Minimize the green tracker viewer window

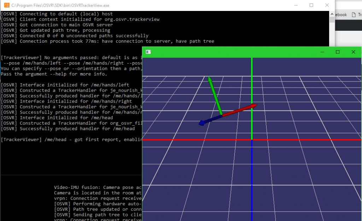coord(322,52)
